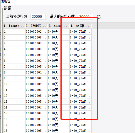
Task: Click fmonth cell with value 5
Action: click(x=14, y=55)
